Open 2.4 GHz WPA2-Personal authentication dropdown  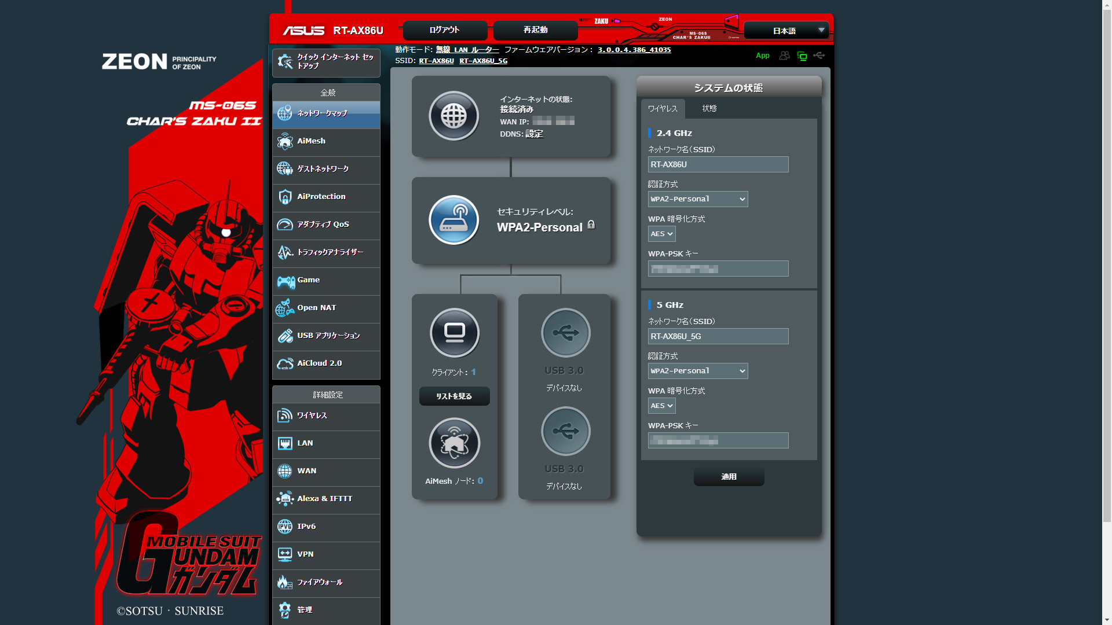tap(697, 199)
